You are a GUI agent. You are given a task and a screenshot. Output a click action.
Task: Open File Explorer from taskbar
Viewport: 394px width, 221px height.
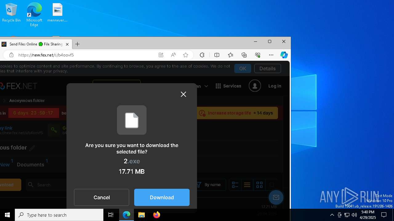click(142, 215)
